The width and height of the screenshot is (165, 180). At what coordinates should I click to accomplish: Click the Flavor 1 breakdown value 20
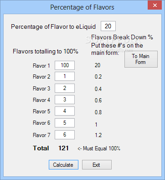point(98,65)
